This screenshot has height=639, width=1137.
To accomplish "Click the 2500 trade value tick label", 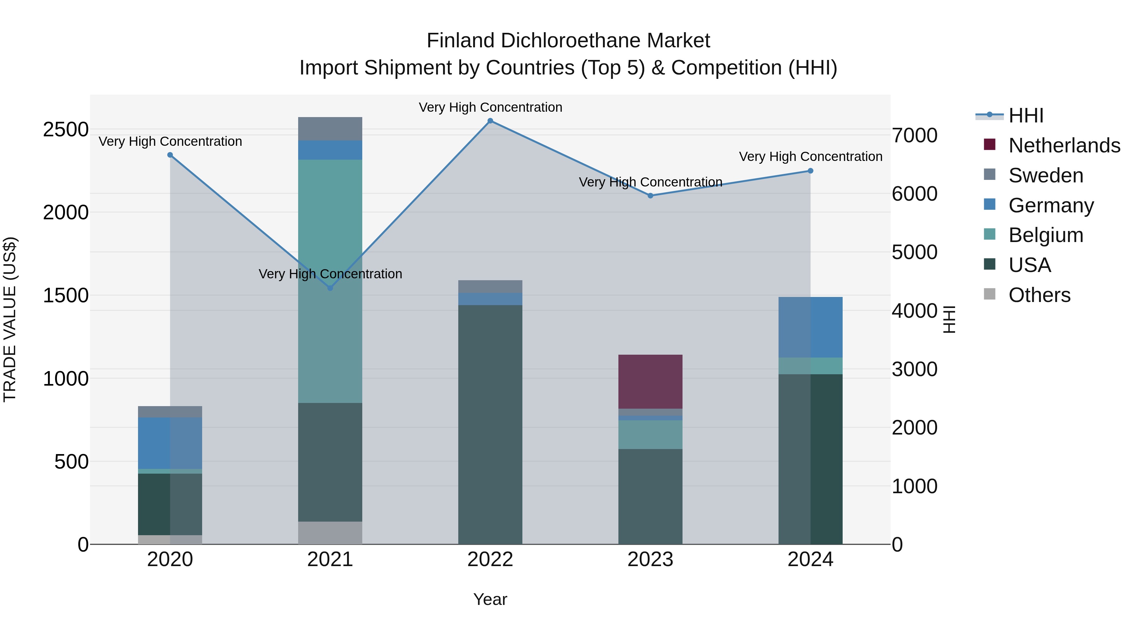I will (66, 130).
